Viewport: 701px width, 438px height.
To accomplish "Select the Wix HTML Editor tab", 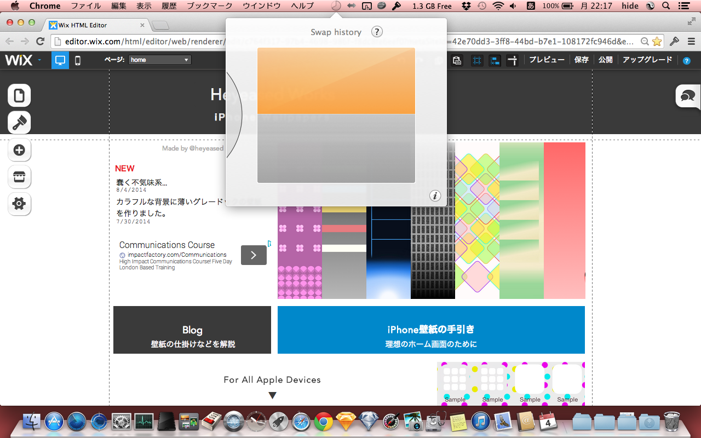I will (x=97, y=25).
